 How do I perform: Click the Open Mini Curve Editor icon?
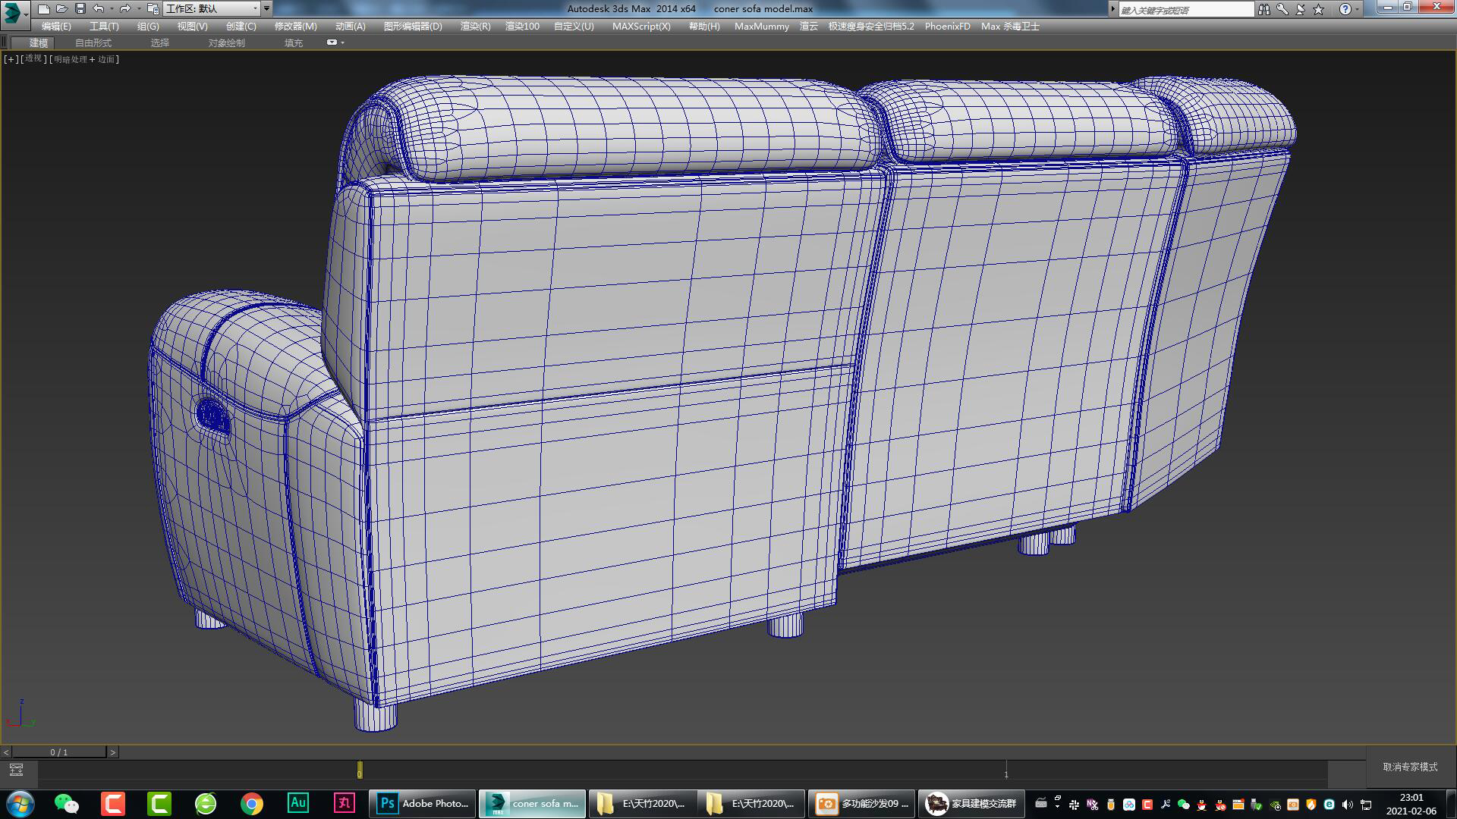tap(15, 771)
